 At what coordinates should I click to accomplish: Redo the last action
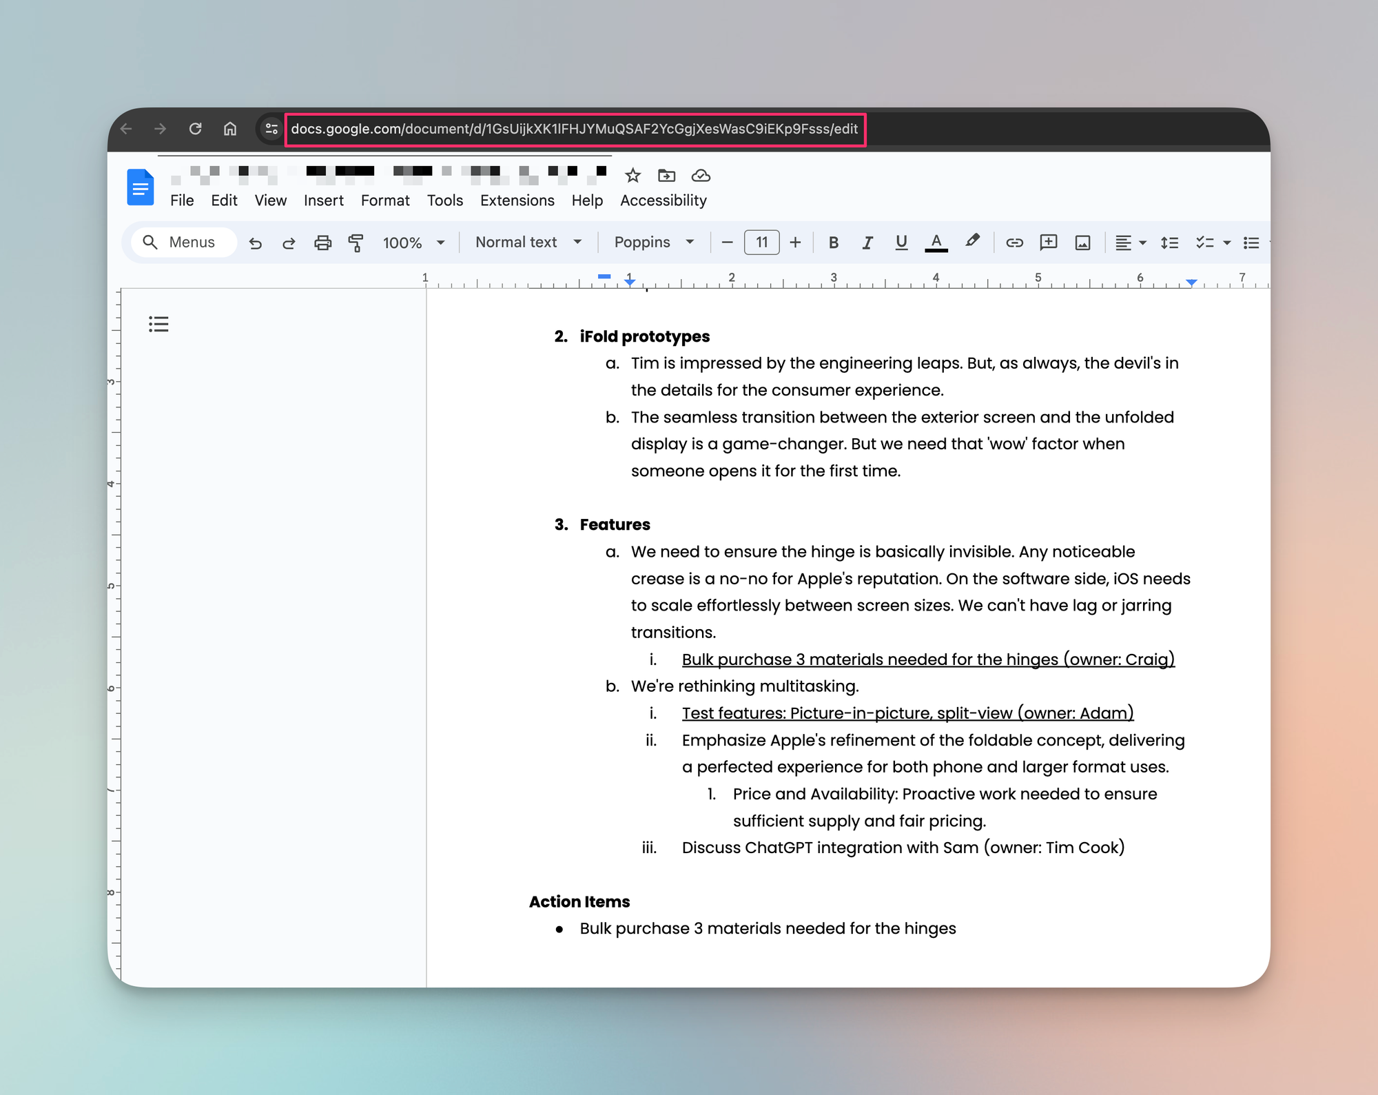tap(289, 243)
